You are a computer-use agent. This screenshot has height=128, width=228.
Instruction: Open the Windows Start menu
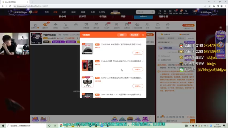(3, 125)
